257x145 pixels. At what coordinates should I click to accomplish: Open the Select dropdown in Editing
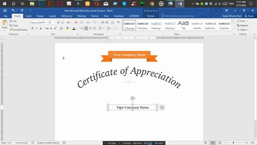[x=243, y=30]
